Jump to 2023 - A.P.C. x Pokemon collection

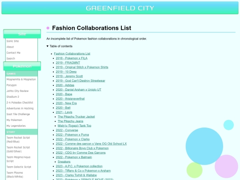tap(79, 166)
